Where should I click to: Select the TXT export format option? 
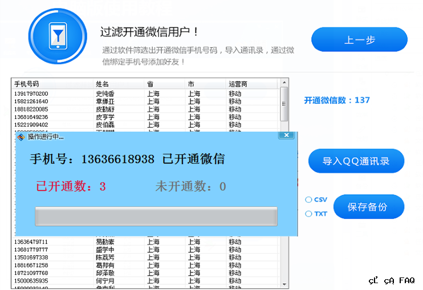pyautogui.click(x=308, y=214)
